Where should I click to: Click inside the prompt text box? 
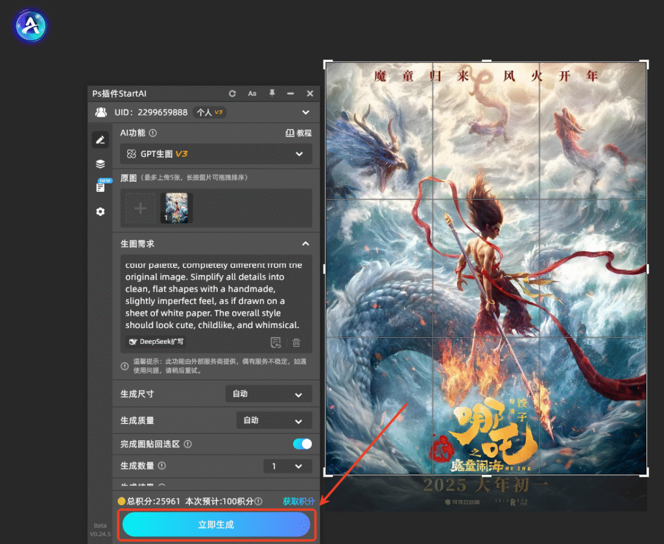pos(216,295)
